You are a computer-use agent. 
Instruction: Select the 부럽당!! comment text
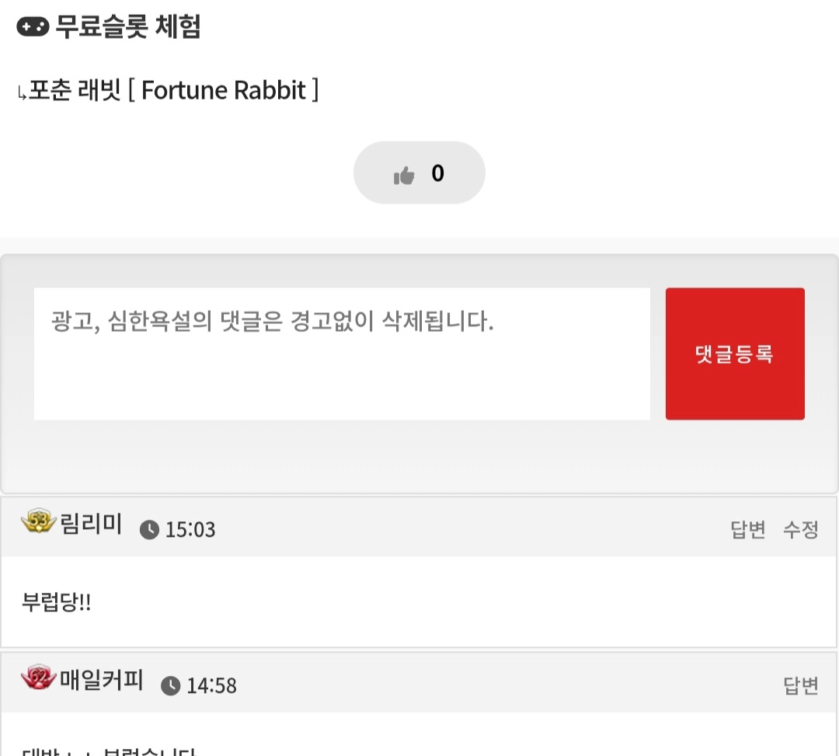coord(57,603)
